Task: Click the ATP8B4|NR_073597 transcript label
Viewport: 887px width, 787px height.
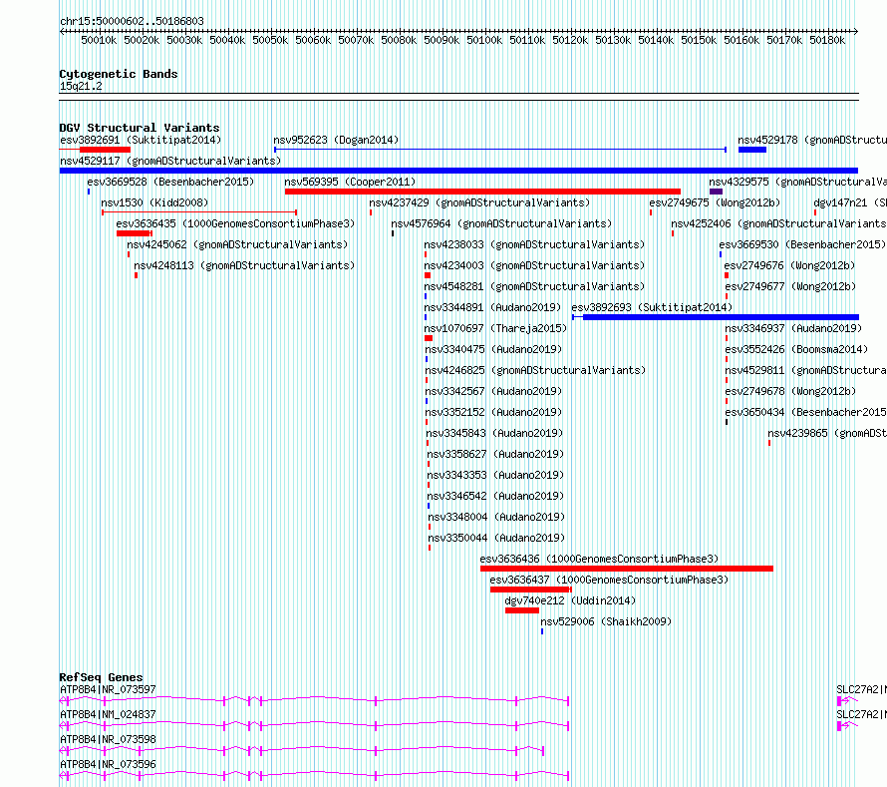Action: point(108,689)
